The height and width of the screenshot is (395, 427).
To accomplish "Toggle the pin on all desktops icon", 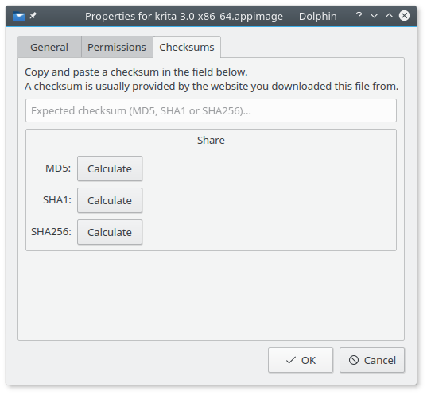I will pyautogui.click(x=33, y=16).
